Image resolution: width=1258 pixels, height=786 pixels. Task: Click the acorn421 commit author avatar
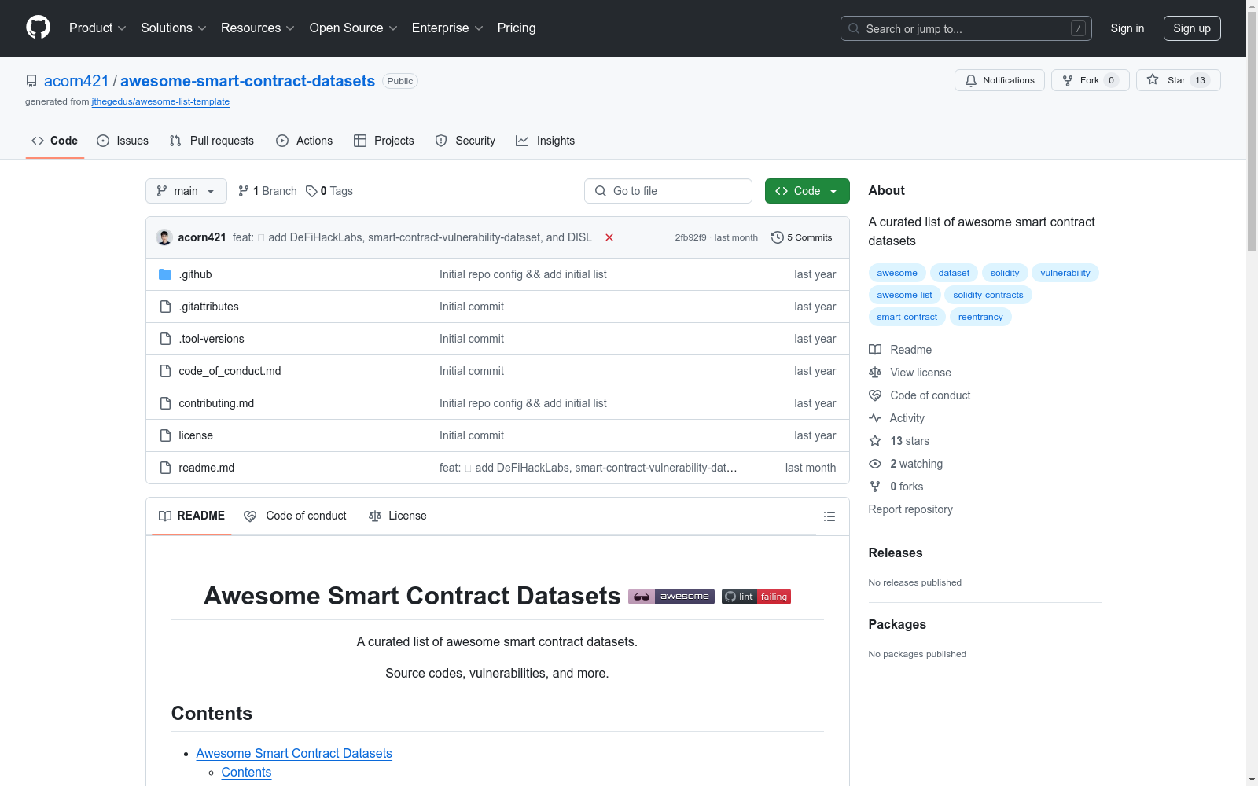pyautogui.click(x=164, y=237)
